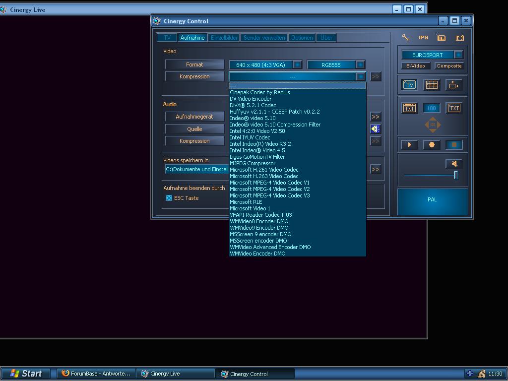Select MSScreen 9 encoder DMO
Screen dimensions: 508x381
pyautogui.click(x=298, y=234)
